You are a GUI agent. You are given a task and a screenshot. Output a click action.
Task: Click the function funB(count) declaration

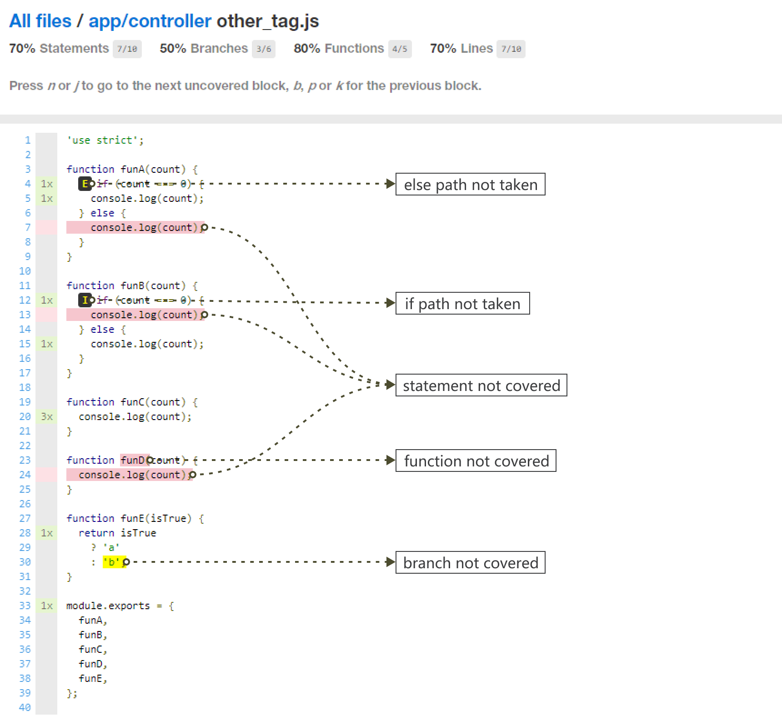(132, 286)
